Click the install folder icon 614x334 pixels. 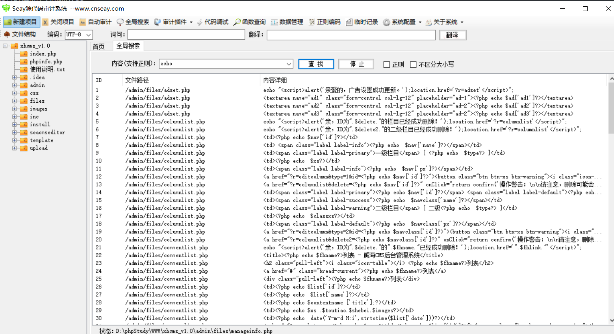24,124
